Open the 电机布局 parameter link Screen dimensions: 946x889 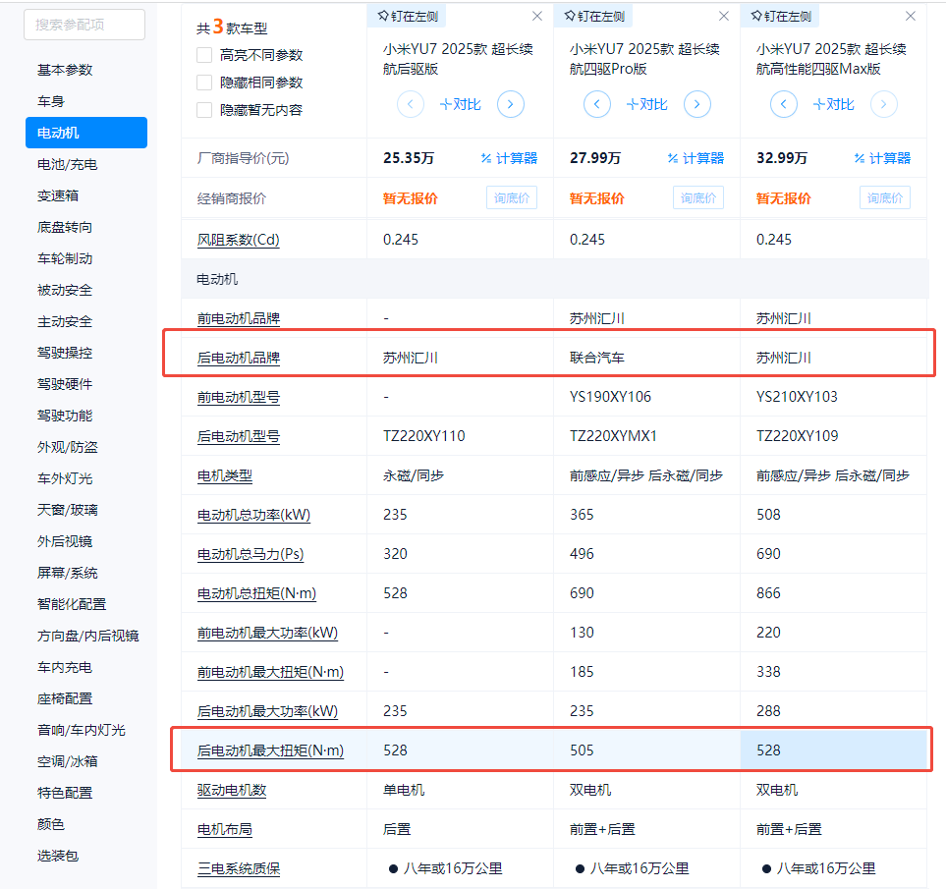click(224, 829)
